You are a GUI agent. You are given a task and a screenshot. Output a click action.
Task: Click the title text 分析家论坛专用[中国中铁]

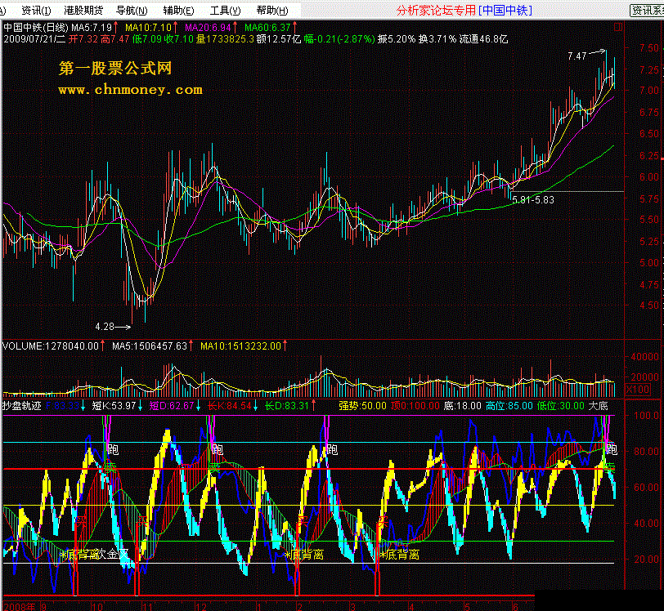pyautogui.click(x=464, y=10)
